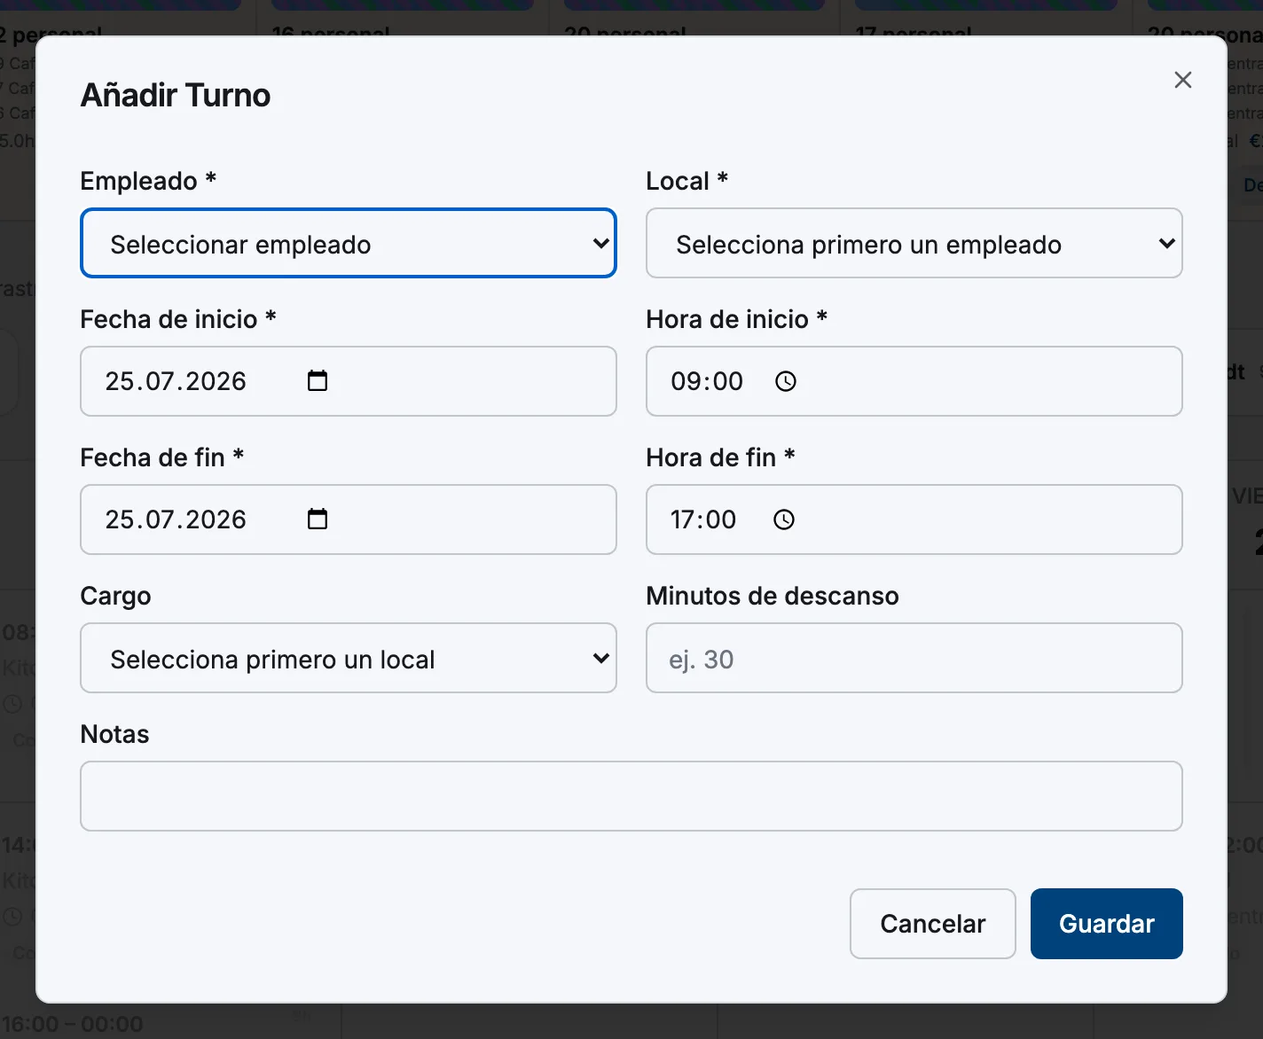Open clock picker for Hora de inicio

click(x=786, y=381)
